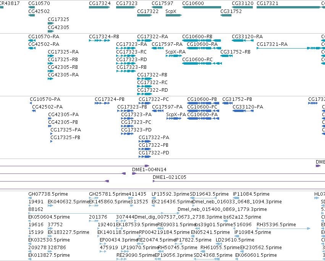The width and height of the screenshot is (325, 261).
Task: Select transcript CG42305-RA label
Action: [63, 75]
